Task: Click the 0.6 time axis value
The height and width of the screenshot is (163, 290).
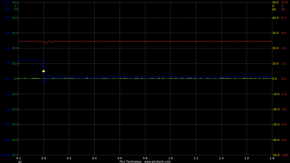Action: point(120,158)
